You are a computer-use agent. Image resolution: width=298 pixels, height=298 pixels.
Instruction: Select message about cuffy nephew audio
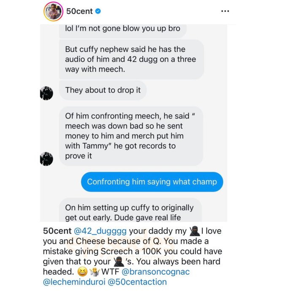[132, 59]
